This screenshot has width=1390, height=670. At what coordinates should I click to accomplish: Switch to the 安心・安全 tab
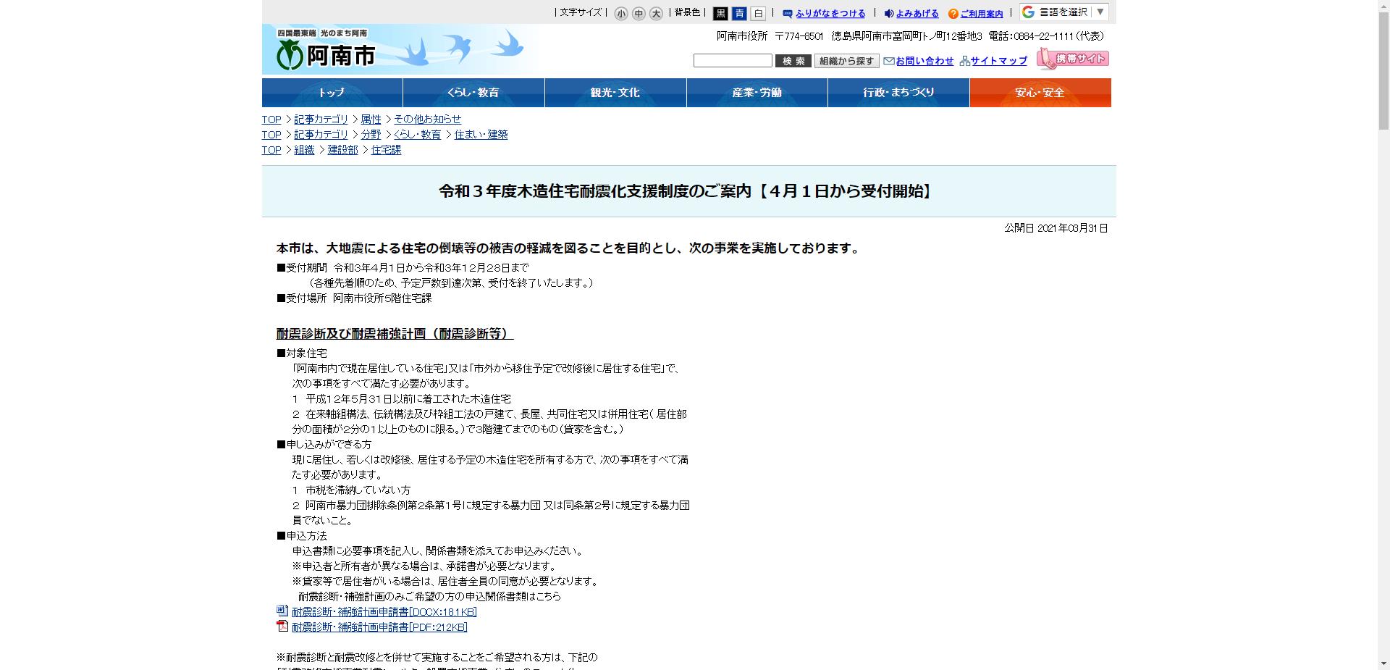tap(1040, 93)
